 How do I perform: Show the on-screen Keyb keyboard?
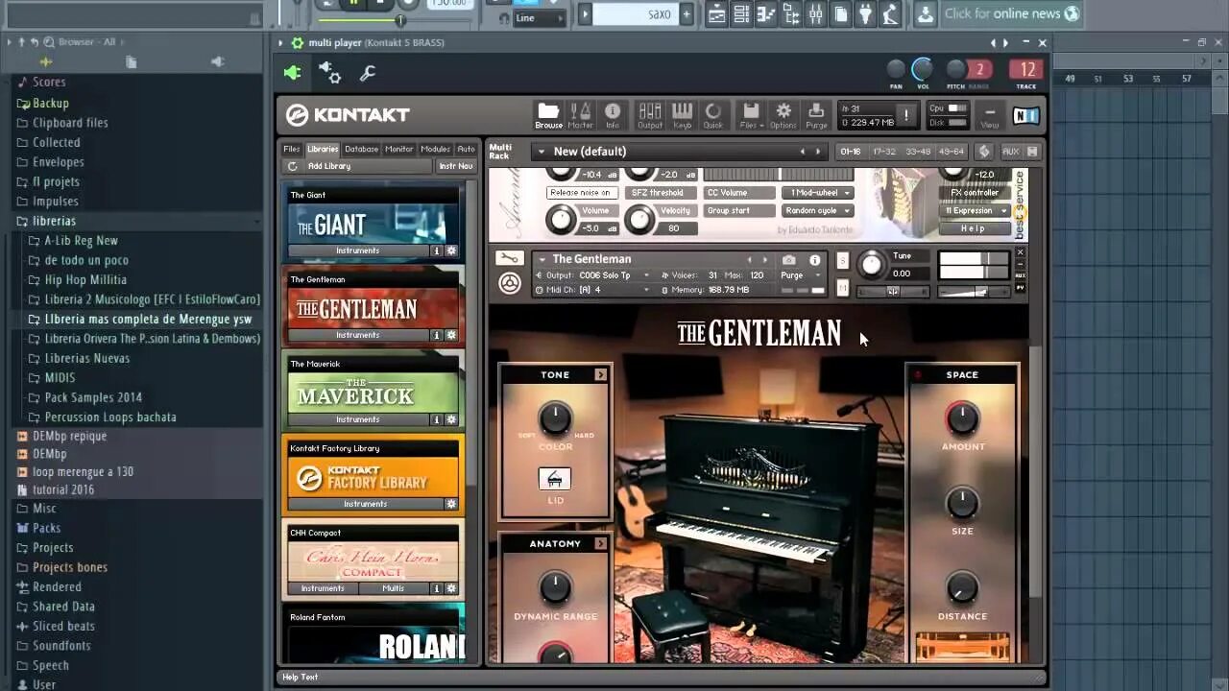tap(682, 115)
